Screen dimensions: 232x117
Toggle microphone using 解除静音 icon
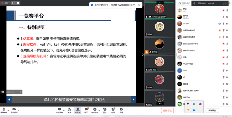point(4,109)
